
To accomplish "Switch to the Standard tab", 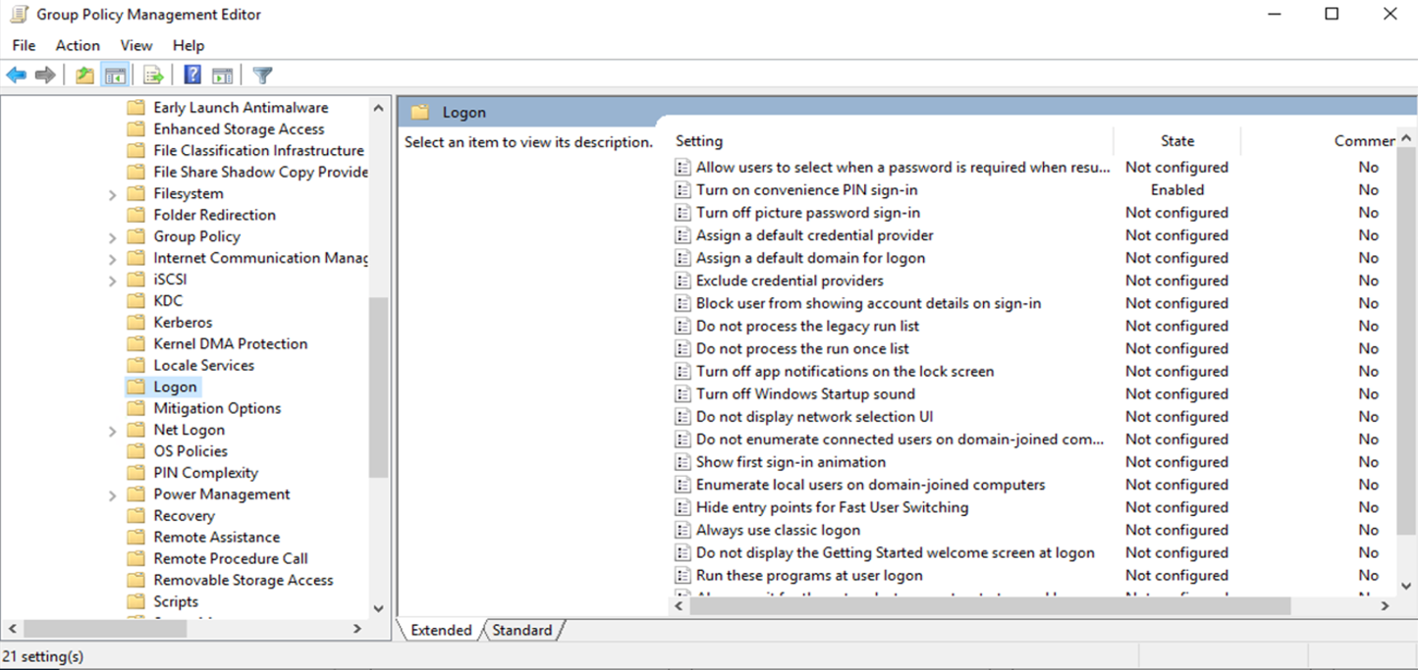I will tap(521, 630).
